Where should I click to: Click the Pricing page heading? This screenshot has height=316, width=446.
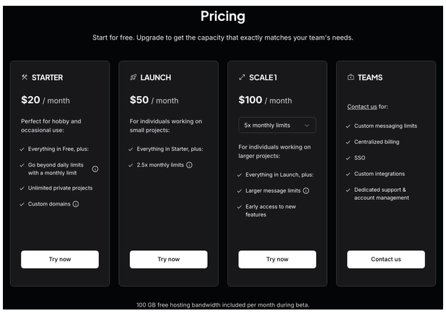pyautogui.click(x=222, y=16)
